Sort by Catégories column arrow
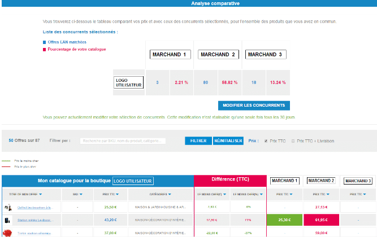Image resolution: width=377 pixels, height=237 pixels. (170, 194)
